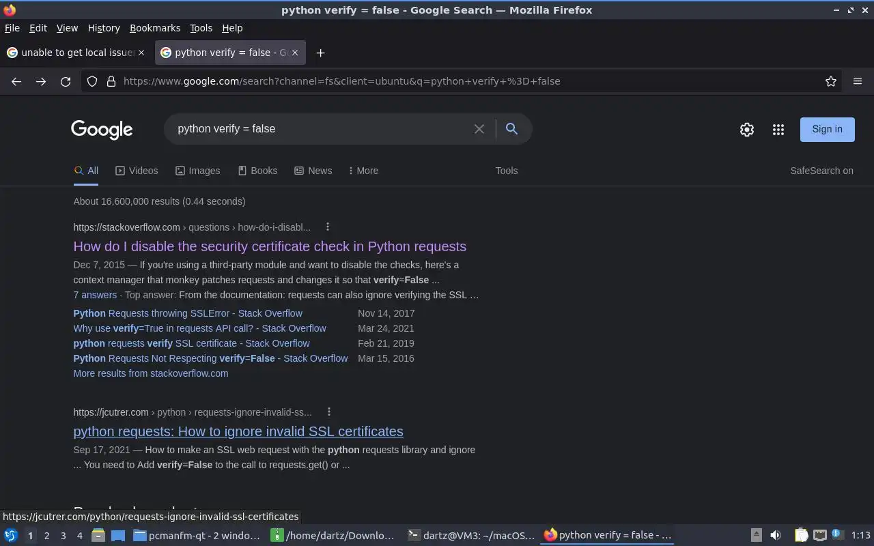Open the '7 answers' link
Image resolution: width=874 pixels, height=546 pixels.
(x=95, y=295)
